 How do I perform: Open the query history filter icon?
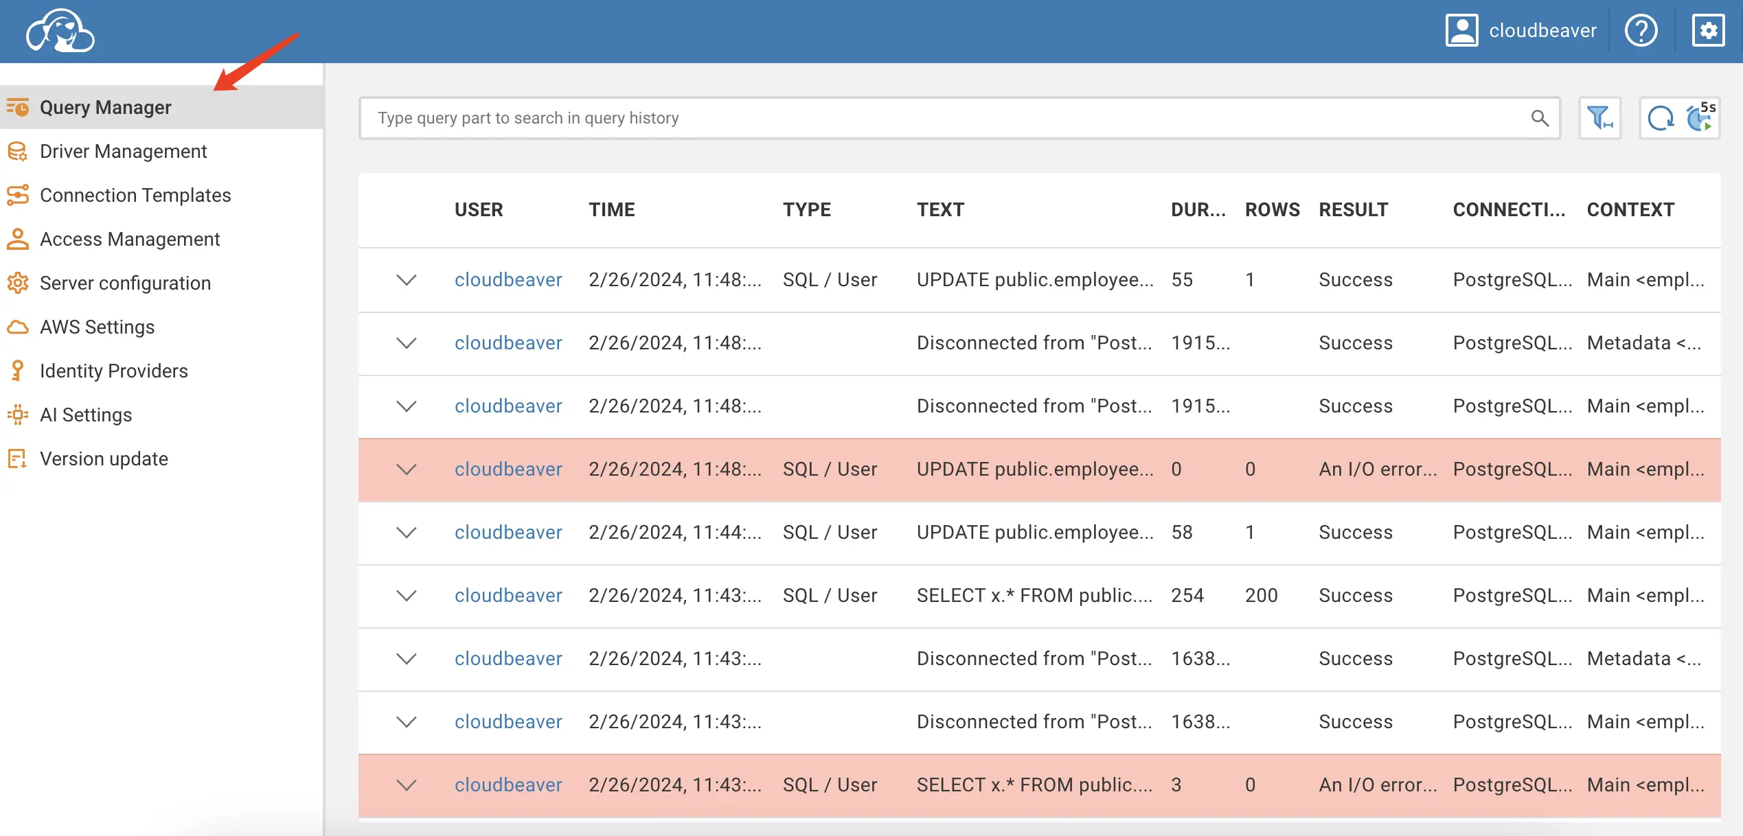(1599, 117)
